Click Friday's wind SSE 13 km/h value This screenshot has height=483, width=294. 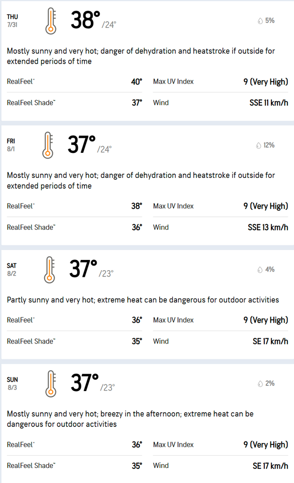268,227
